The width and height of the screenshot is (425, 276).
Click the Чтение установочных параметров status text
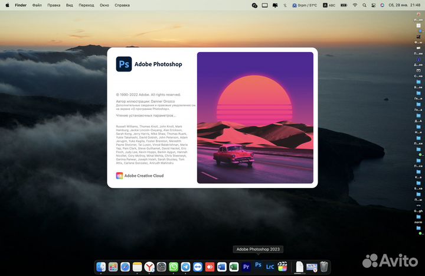pos(146,115)
